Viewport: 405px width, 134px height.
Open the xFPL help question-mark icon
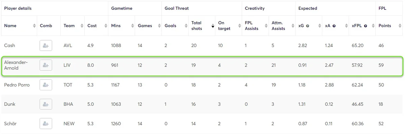pos(366,26)
